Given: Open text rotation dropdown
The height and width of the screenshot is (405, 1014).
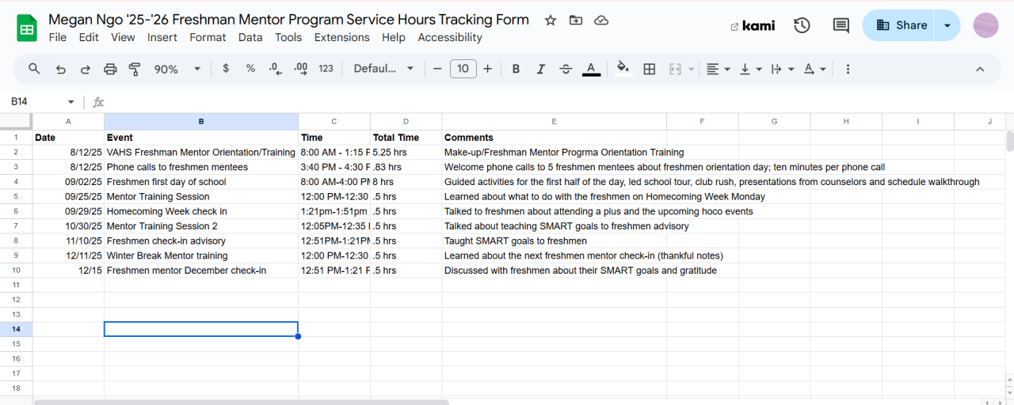Looking at the screenshot, I should pos(815,69).
